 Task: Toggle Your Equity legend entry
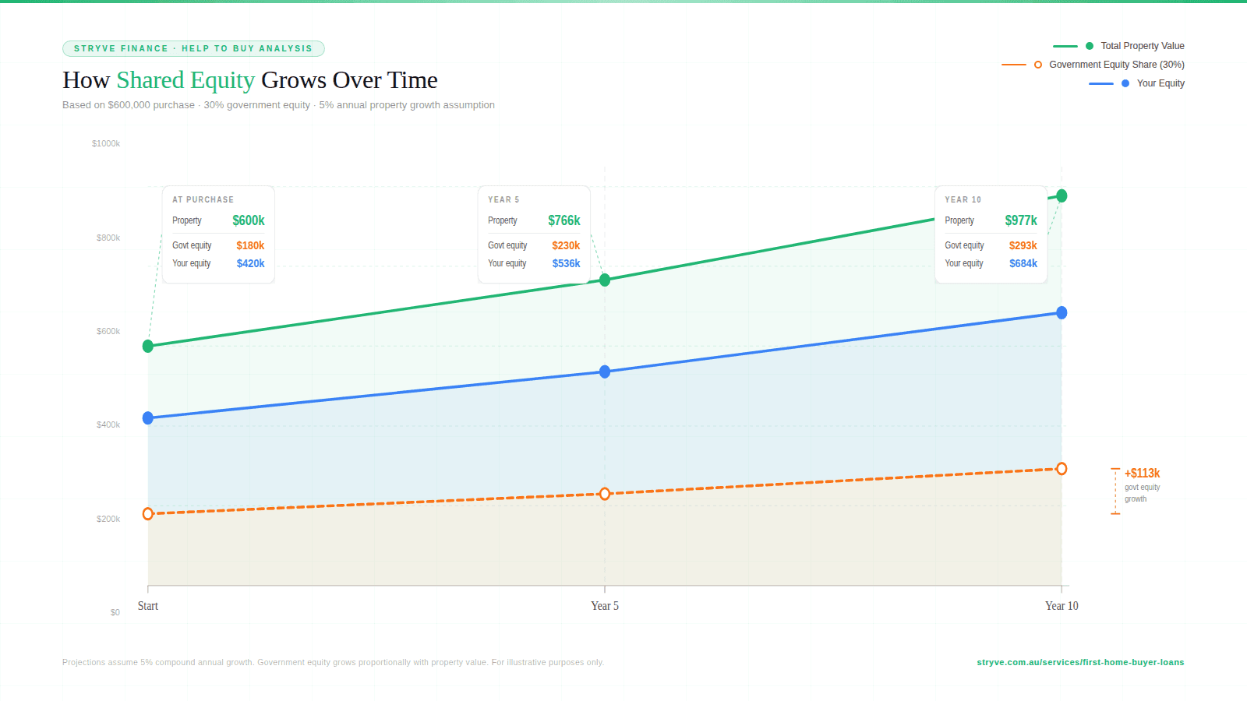coord(1160,83)
